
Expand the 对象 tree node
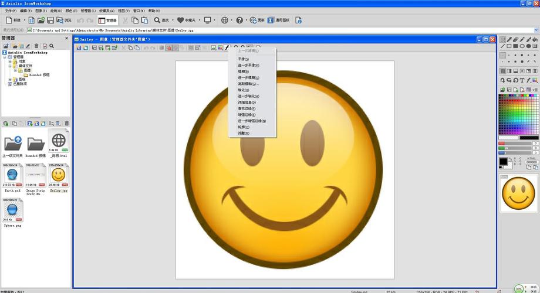[10, 61]
